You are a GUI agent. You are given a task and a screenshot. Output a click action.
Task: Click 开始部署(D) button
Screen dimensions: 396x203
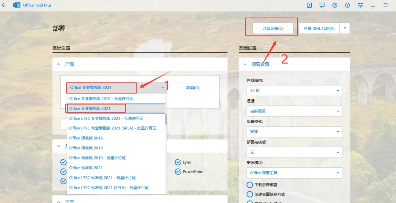click(x=273, y=28)
